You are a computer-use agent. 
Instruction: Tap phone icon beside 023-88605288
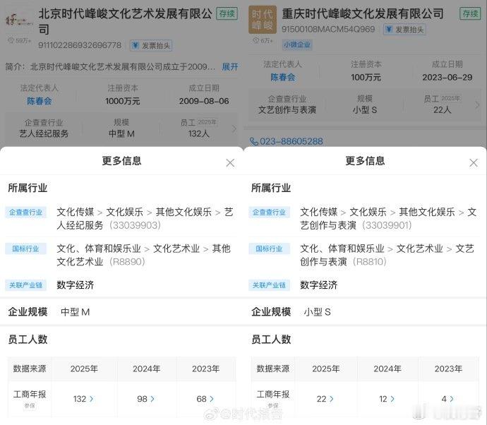[x=254, y=142]
